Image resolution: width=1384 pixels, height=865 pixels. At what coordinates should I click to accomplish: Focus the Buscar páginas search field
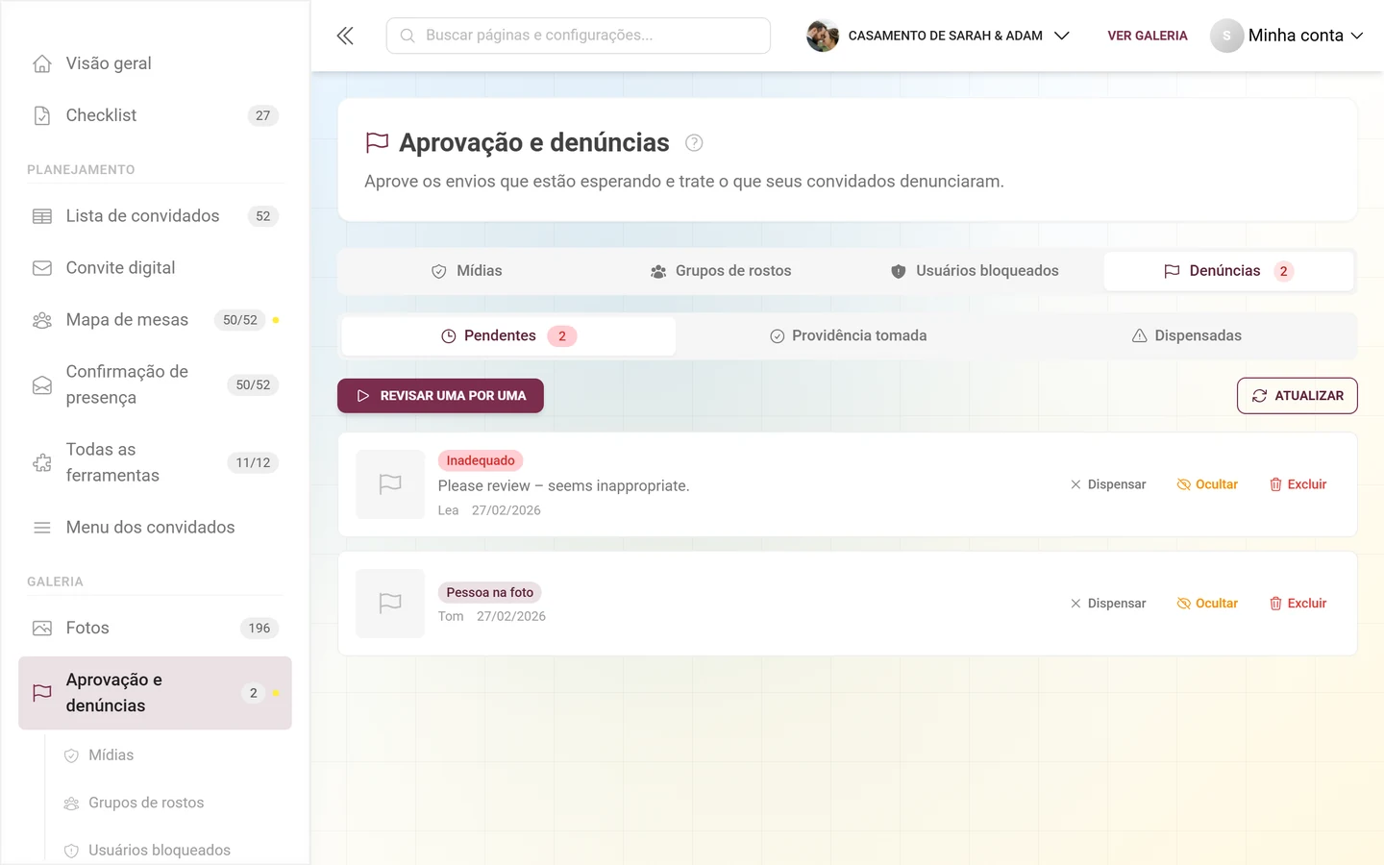(578, 36)
